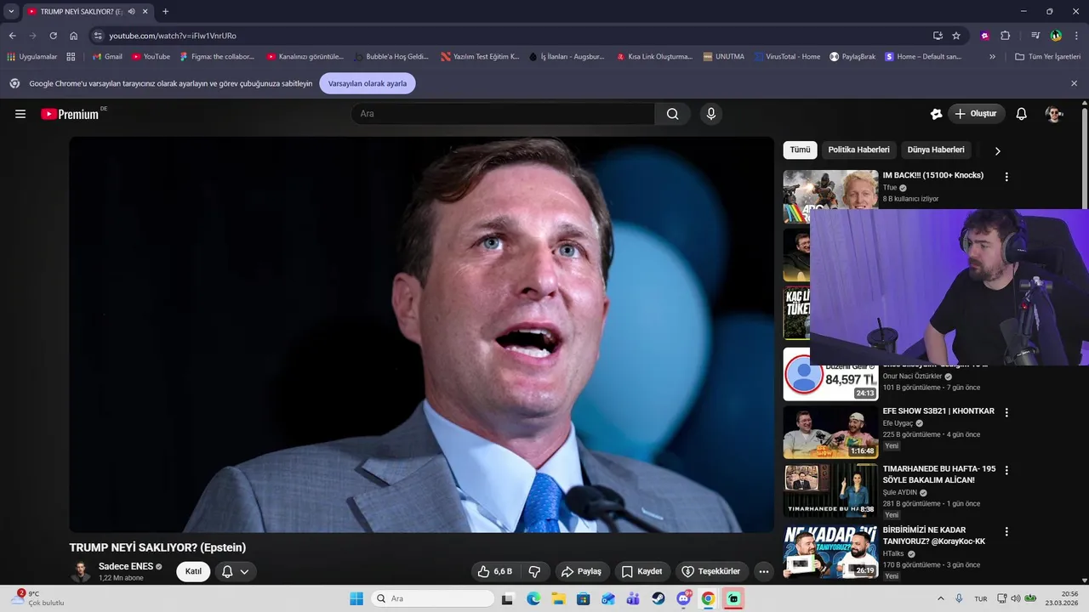1089x612 pixels.
Task: Open Steam from the taskbar
Action: click(x=659, y=598)
